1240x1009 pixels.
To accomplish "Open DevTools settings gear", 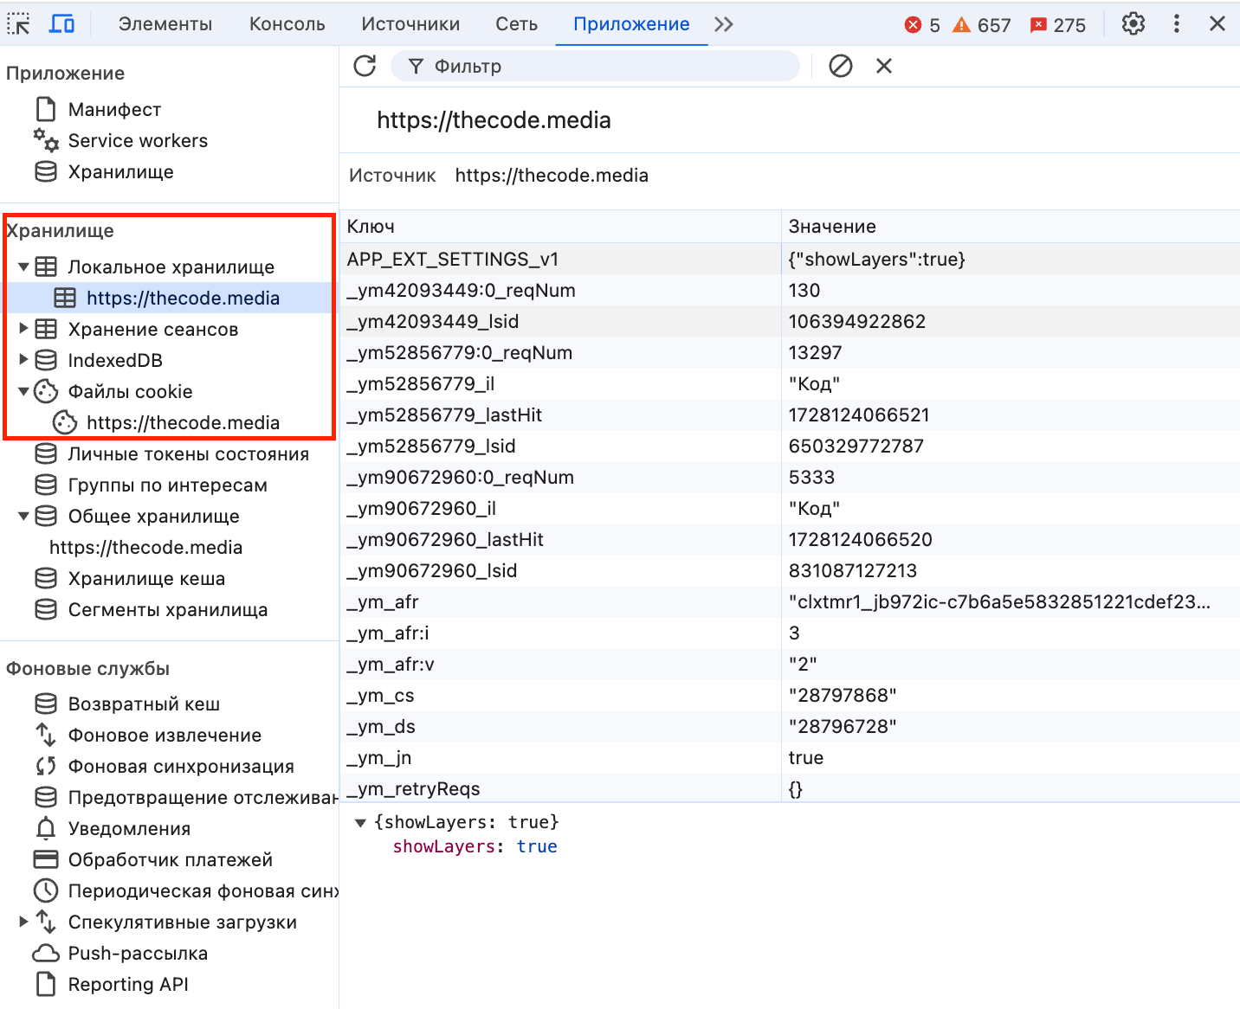I will tap(1133, 23).
